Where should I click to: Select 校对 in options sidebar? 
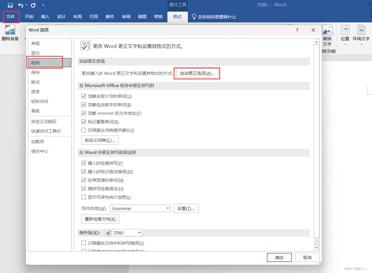[50, 63]
